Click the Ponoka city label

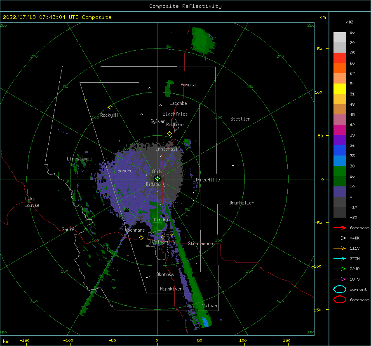(x=188, y=85)
